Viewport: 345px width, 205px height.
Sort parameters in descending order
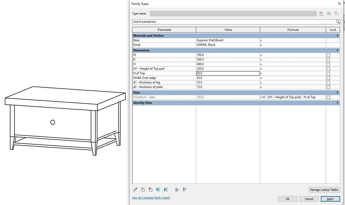click(x=184, y=189)
